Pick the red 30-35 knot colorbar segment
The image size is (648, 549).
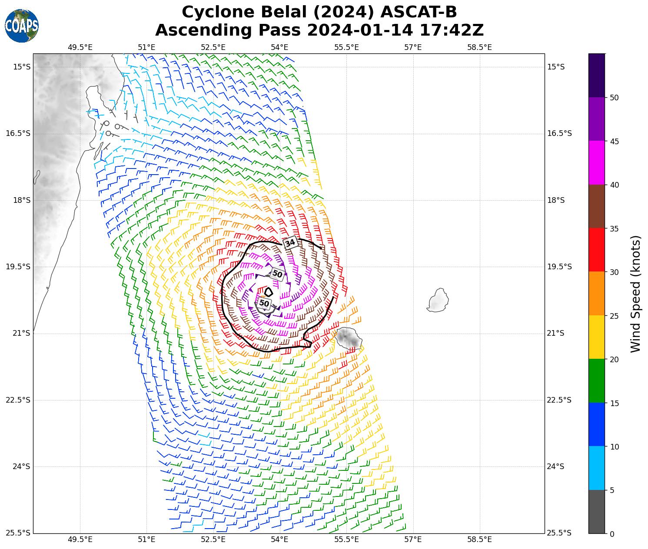pyautogui.click(x=596, y=250)
